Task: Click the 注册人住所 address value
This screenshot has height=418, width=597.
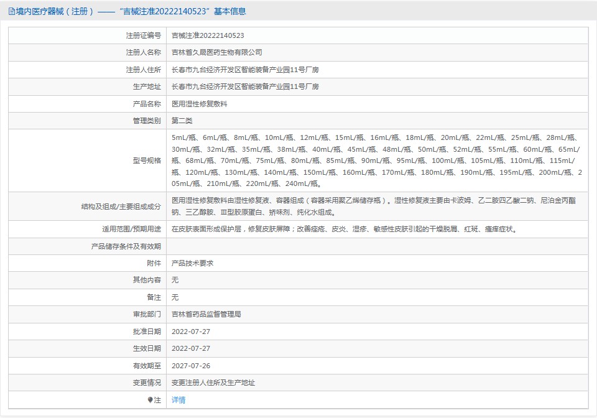Action: click(245, 70)
